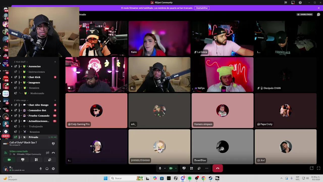Image resolution: width=323 pixels, height=182 pixels.
Task: Add channel to Kick Staff category
Action: click(55, 62)
